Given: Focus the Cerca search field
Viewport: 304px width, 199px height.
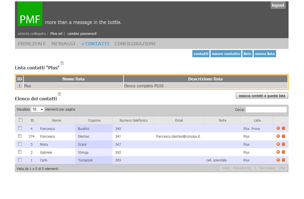Looking at the screenshot, I should coord(266,109).
